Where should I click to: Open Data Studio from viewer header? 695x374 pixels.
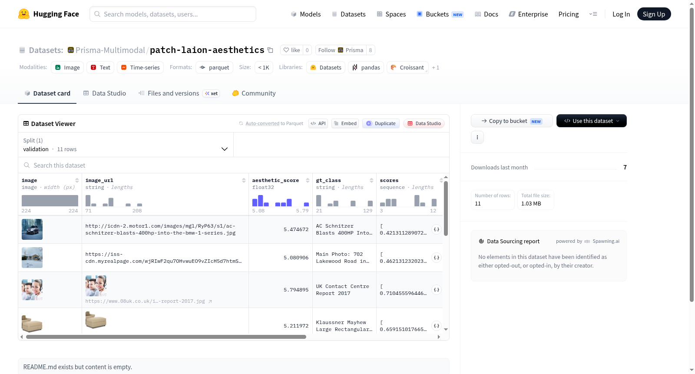[424, 123]
